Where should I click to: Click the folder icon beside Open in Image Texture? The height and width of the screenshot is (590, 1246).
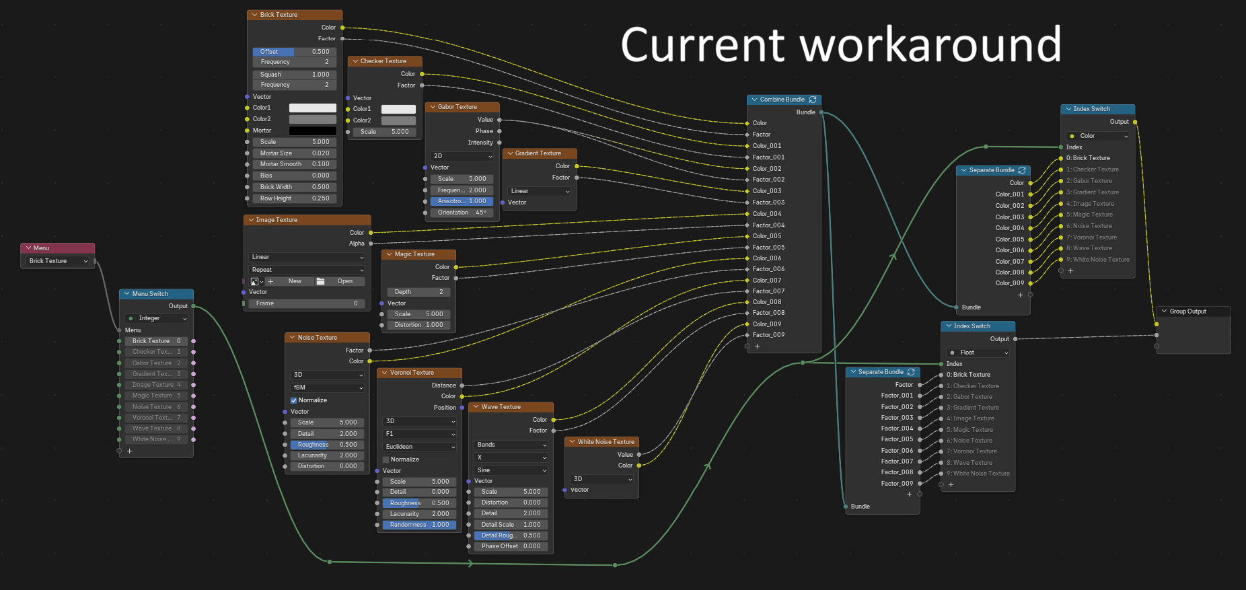pos(320,281)
